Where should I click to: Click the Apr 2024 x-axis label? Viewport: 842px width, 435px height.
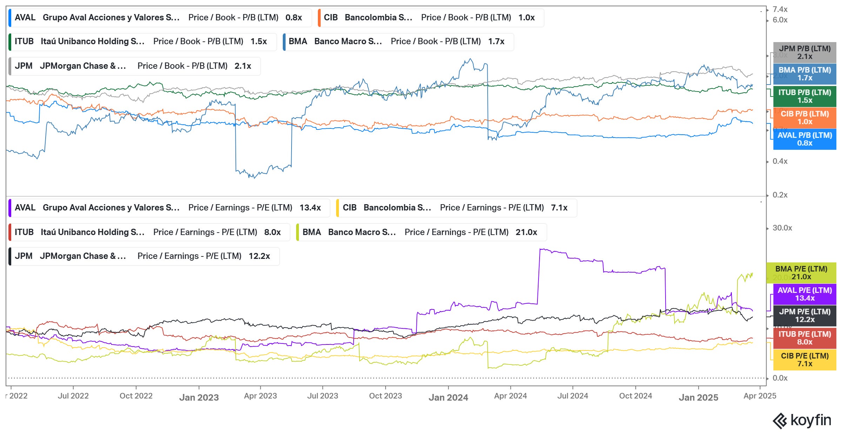coord(510,396)
